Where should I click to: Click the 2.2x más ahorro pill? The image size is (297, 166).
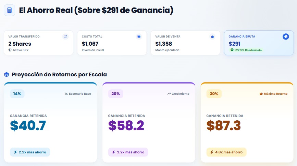(30, 152)
